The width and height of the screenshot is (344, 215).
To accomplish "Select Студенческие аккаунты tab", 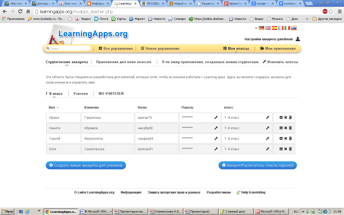I will [67, 62].
